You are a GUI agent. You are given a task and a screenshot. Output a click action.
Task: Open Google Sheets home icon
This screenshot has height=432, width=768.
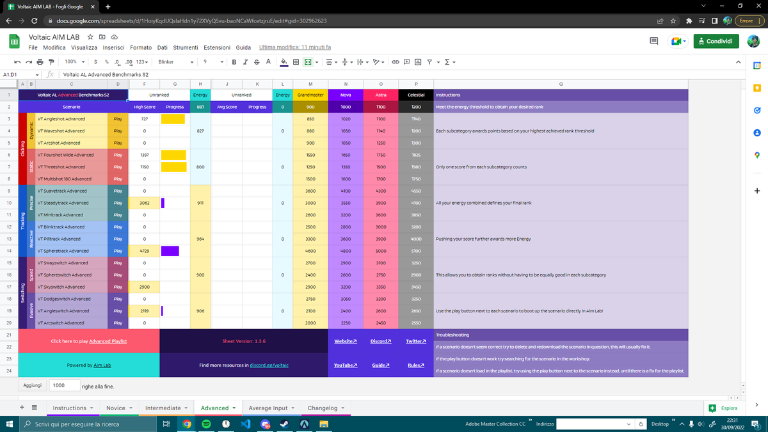tap(13, 42)
